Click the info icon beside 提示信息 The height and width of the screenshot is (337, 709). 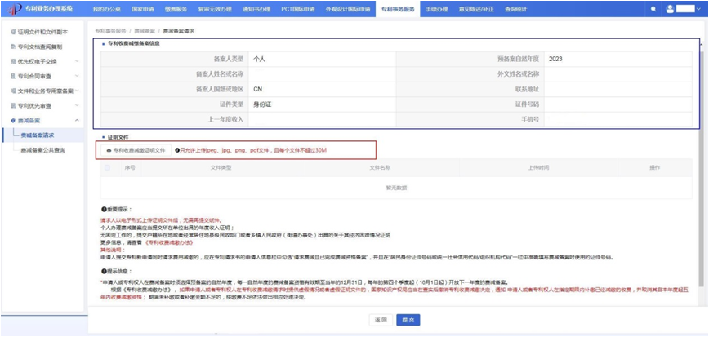click(104, 272)
